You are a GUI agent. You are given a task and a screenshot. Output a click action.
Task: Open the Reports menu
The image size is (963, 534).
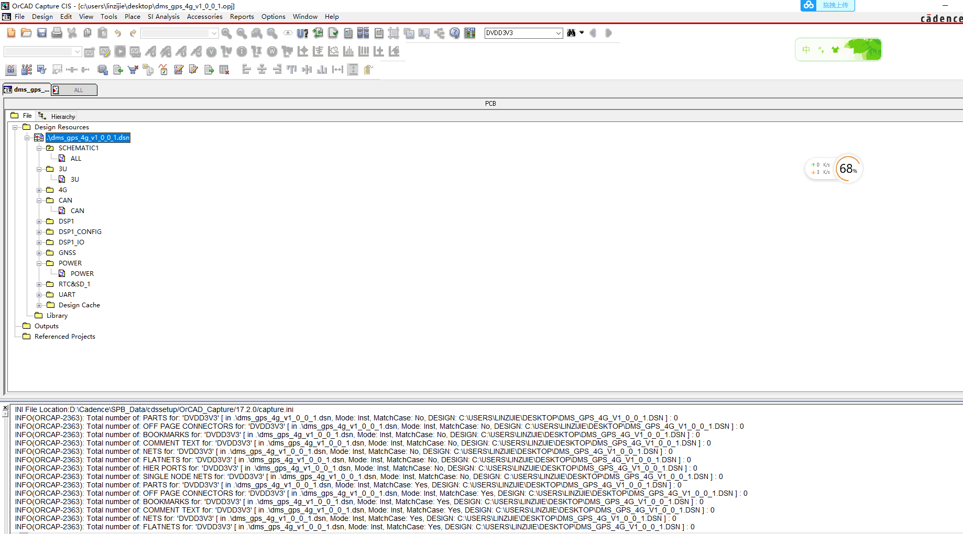pos(242,17)
